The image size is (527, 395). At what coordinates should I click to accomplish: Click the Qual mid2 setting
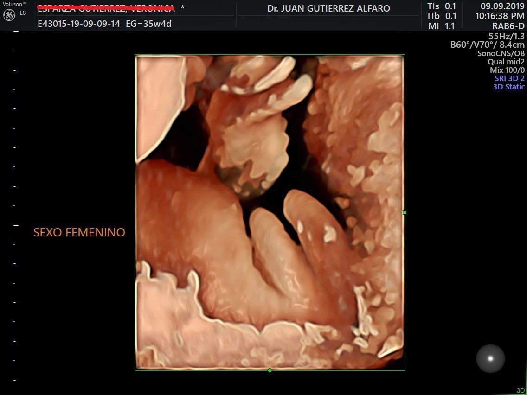point(506,62)
